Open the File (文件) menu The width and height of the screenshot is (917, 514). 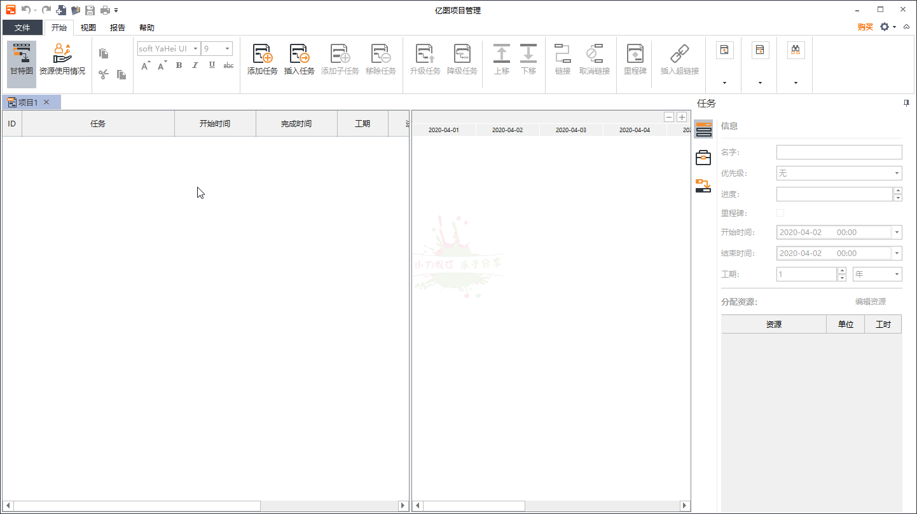click(22, 28)
